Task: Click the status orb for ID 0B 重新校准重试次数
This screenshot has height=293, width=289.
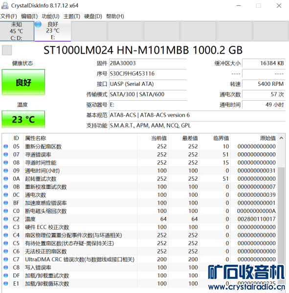Action: coord(6,187)
